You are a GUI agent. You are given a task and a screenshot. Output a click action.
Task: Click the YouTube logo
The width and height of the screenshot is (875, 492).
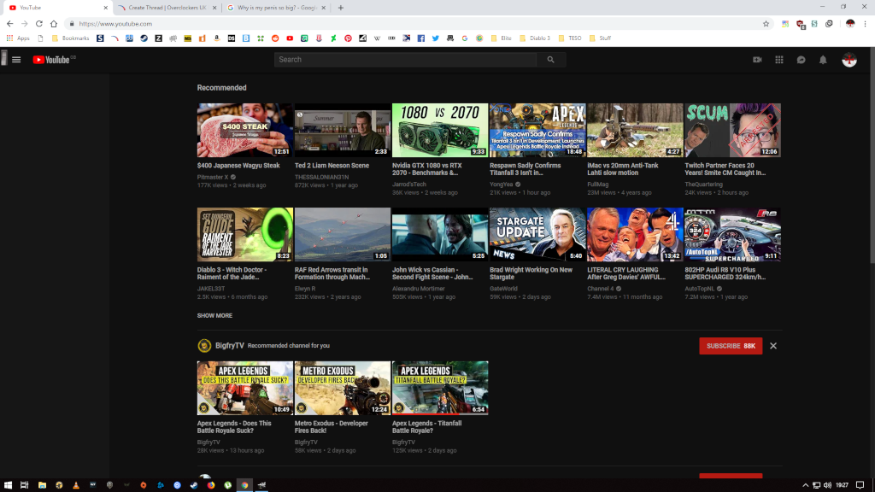(x=54, y=60)
